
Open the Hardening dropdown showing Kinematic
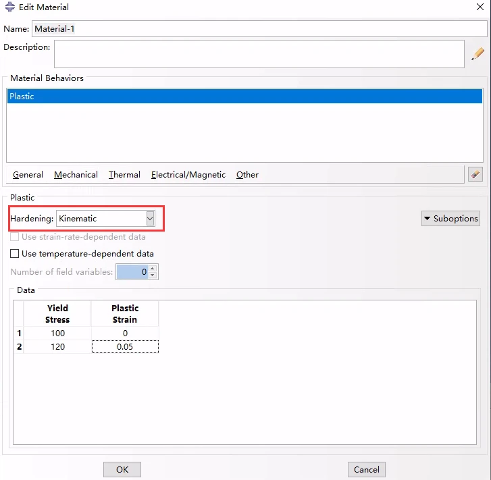click(x=105, y=218)
